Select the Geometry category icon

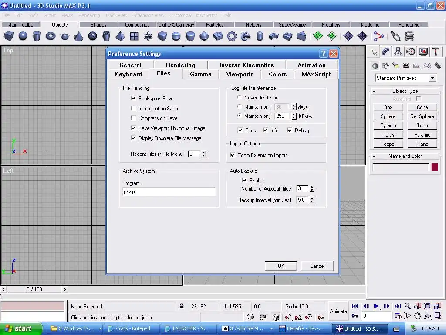coord(375,66)
